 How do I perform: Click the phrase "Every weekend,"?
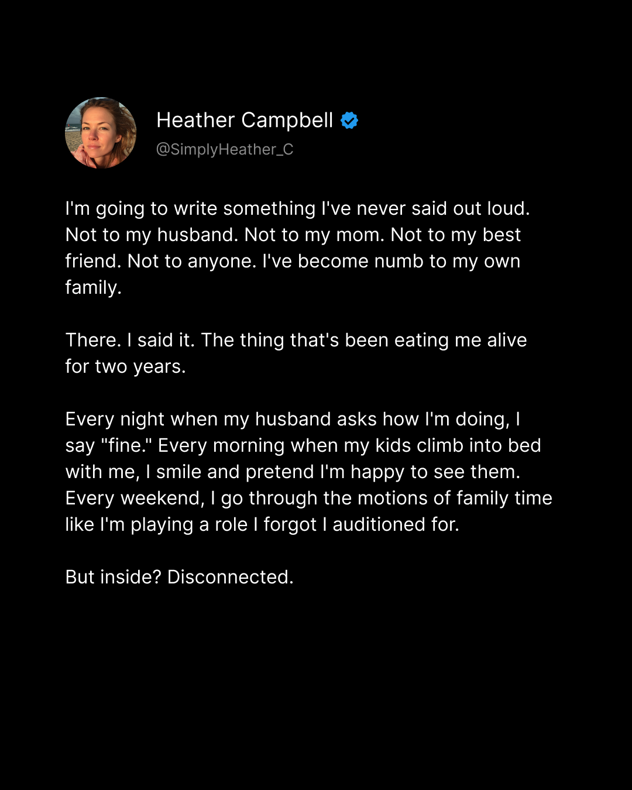click(x=135, y=498)
